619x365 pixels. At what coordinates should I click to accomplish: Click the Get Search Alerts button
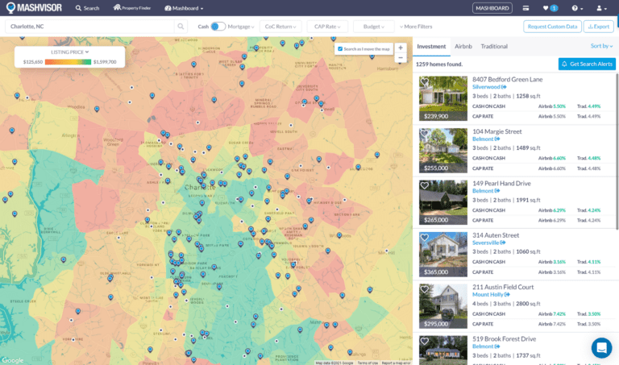coord(586,64)
